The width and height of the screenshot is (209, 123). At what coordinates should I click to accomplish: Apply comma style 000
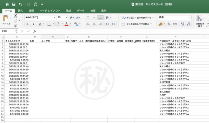175,24
